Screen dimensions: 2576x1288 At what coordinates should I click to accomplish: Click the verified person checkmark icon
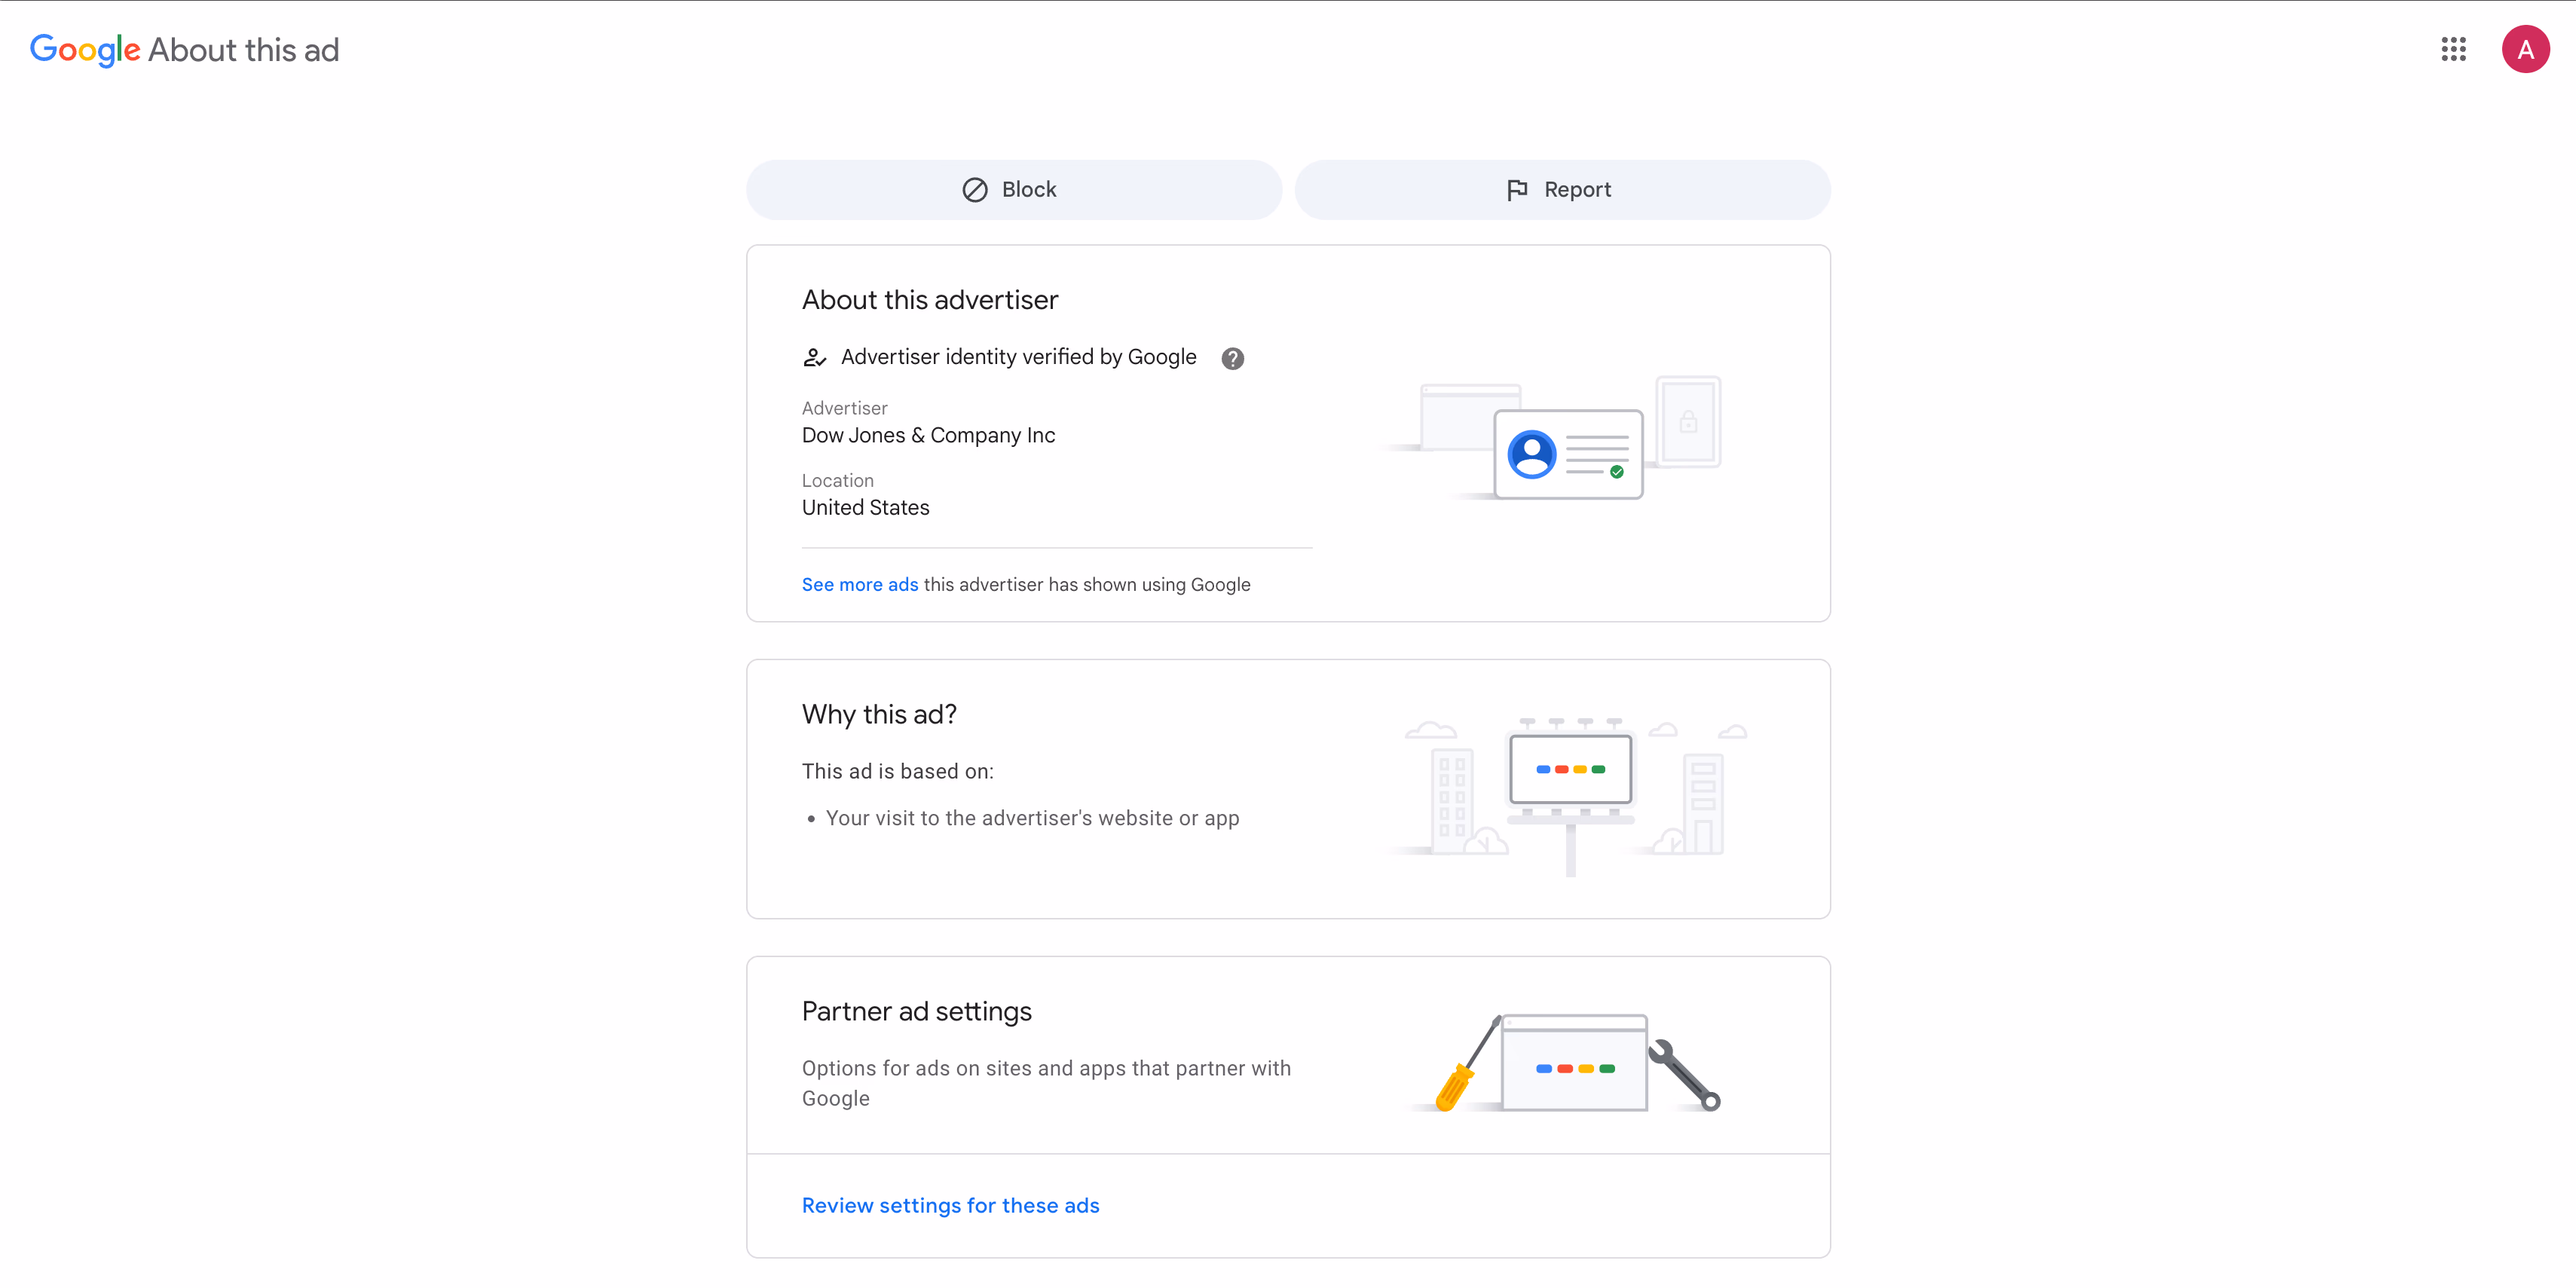tap(814, 358)
